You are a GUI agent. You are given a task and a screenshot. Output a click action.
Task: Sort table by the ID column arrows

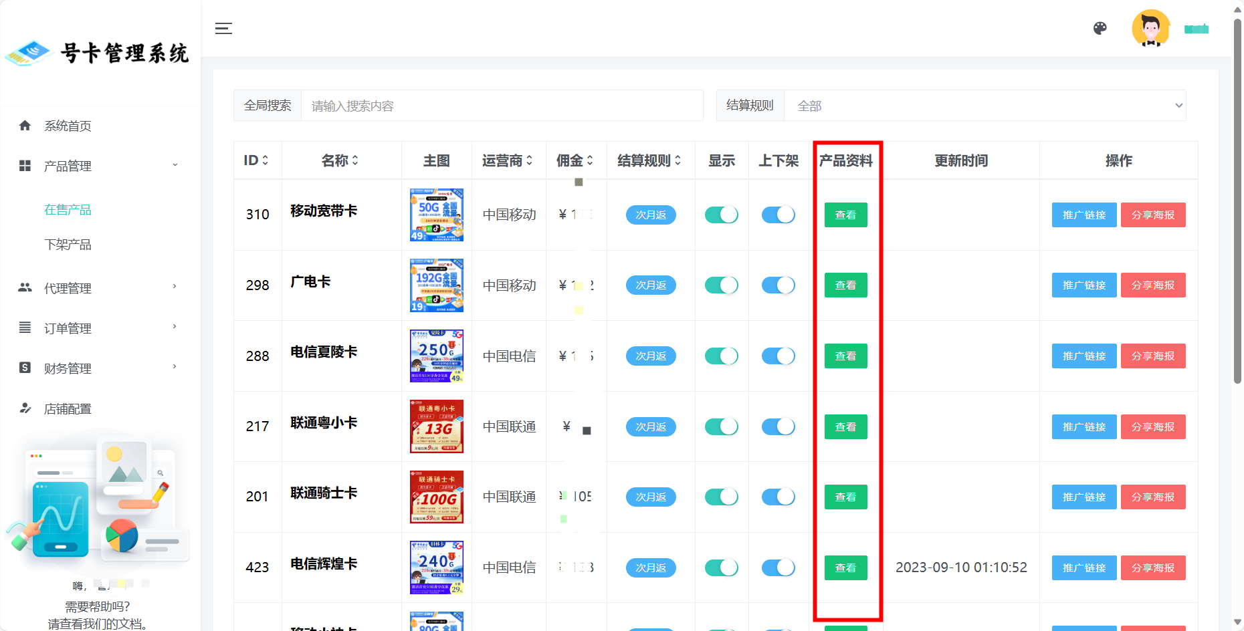click(265, 160)
